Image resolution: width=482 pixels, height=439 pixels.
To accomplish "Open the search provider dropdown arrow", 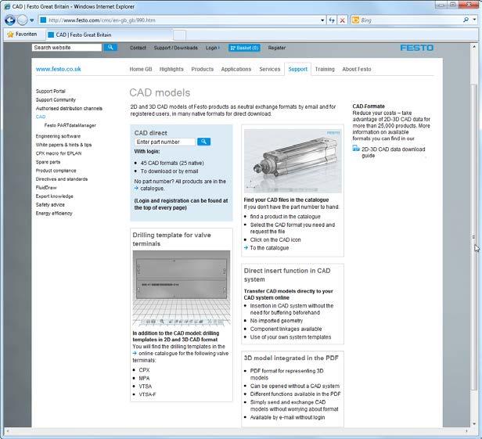I will [475, 20].
